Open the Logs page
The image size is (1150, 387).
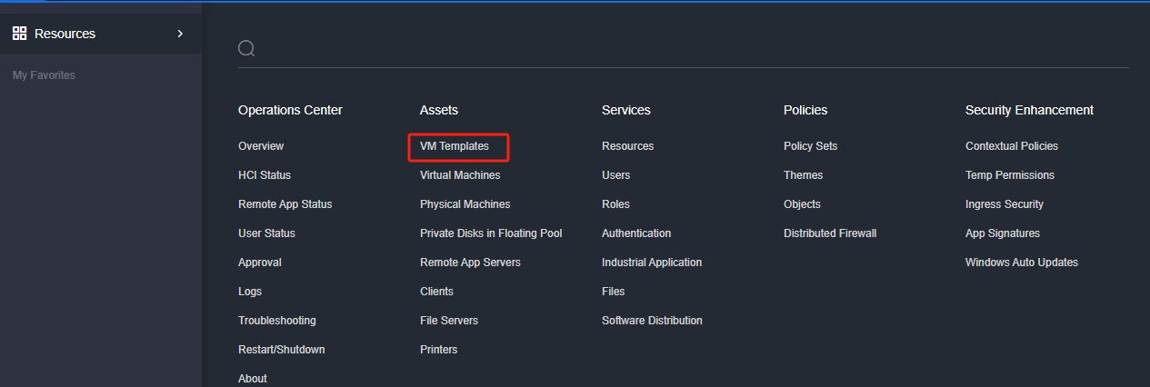(250, 292)
